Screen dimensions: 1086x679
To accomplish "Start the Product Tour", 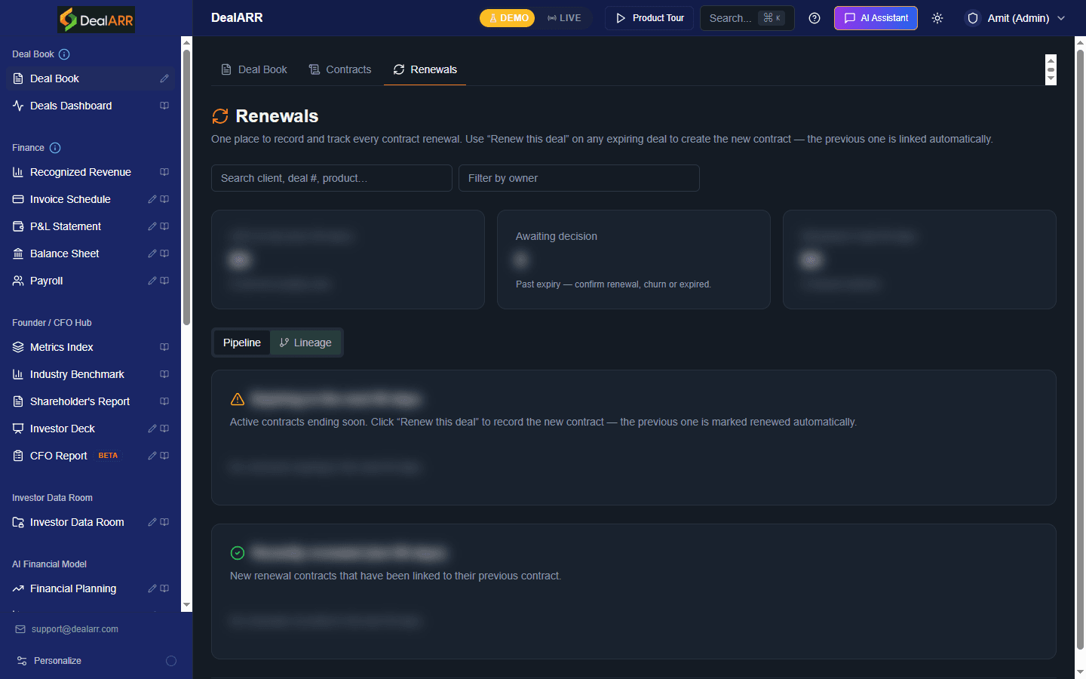I will click(649, 18).
